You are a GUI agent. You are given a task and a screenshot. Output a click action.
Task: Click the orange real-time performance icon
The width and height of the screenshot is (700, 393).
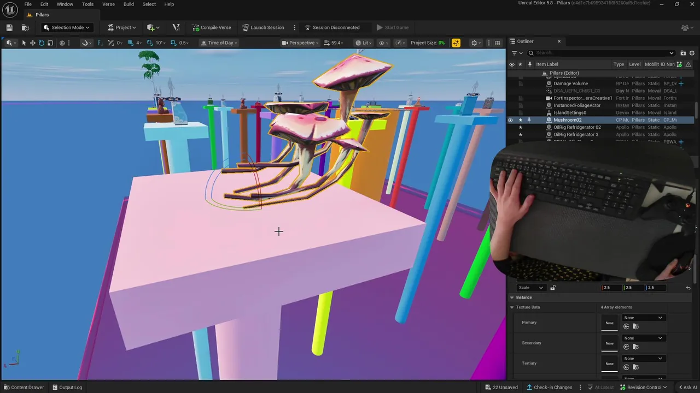click(456, 43)
